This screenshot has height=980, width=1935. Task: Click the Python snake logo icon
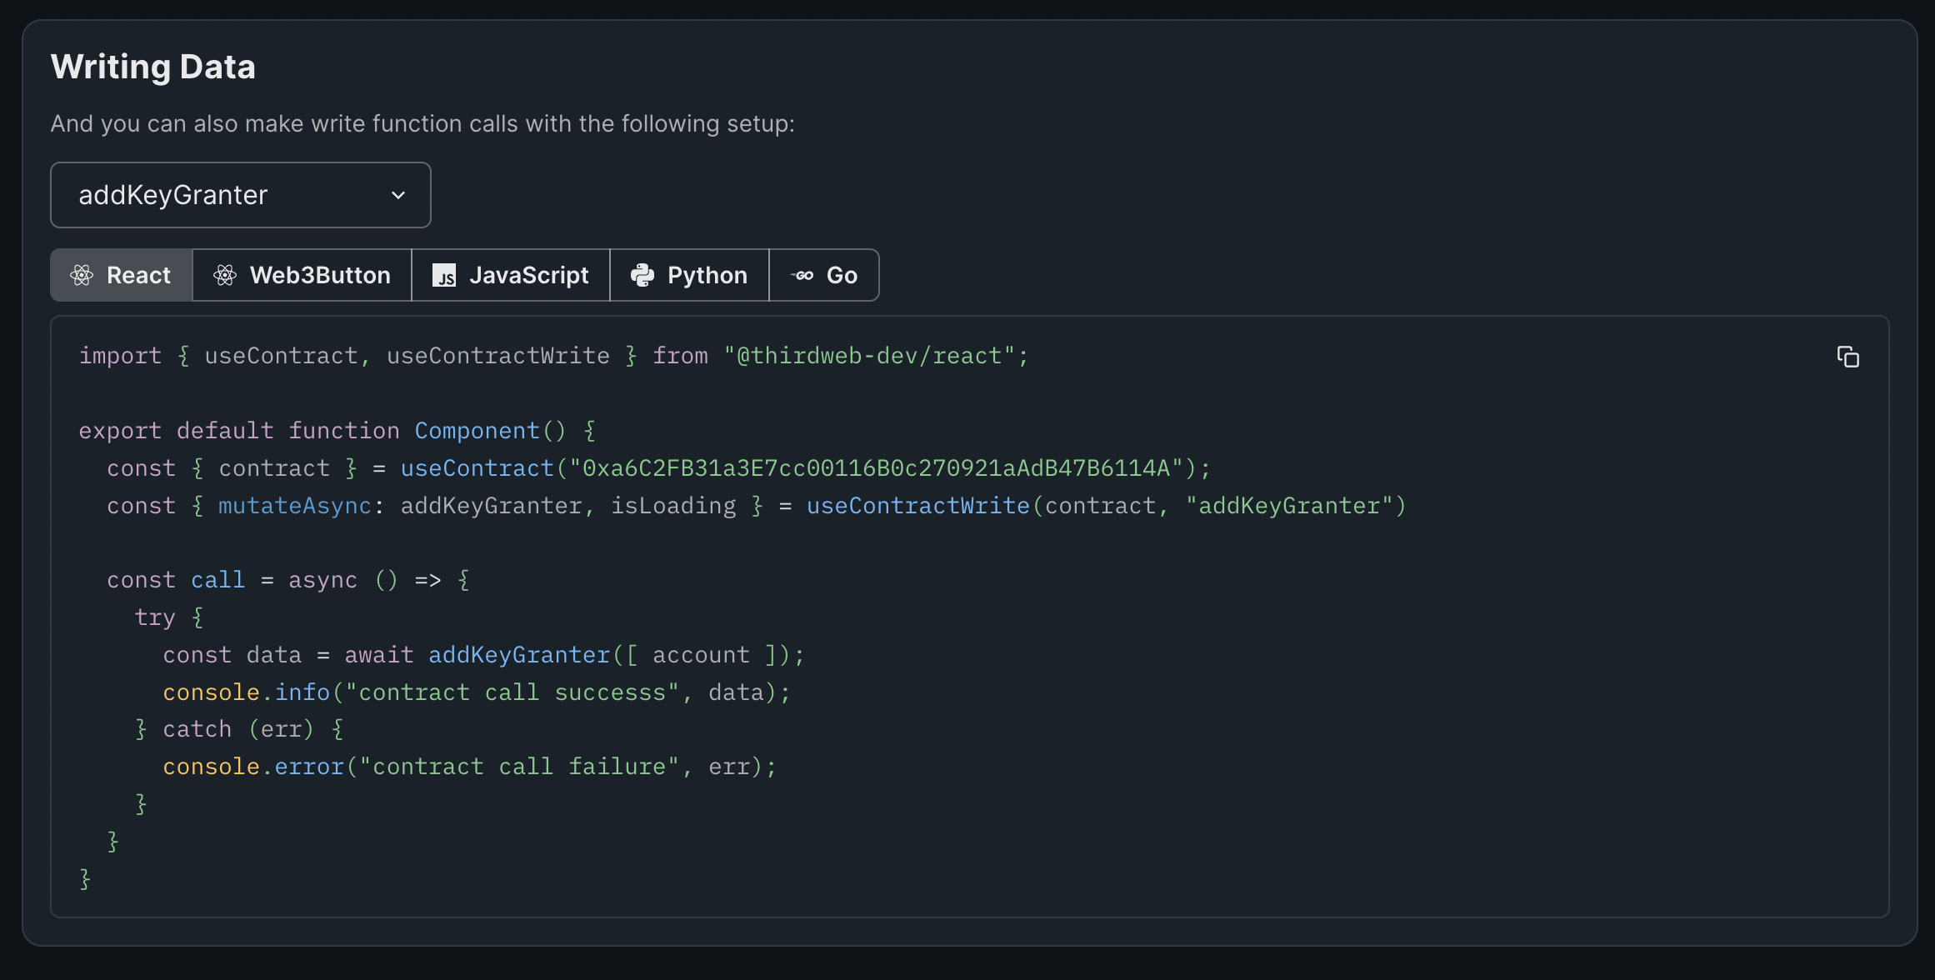641,275
